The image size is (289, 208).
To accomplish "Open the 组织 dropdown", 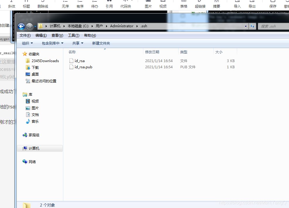I will 27,43.
